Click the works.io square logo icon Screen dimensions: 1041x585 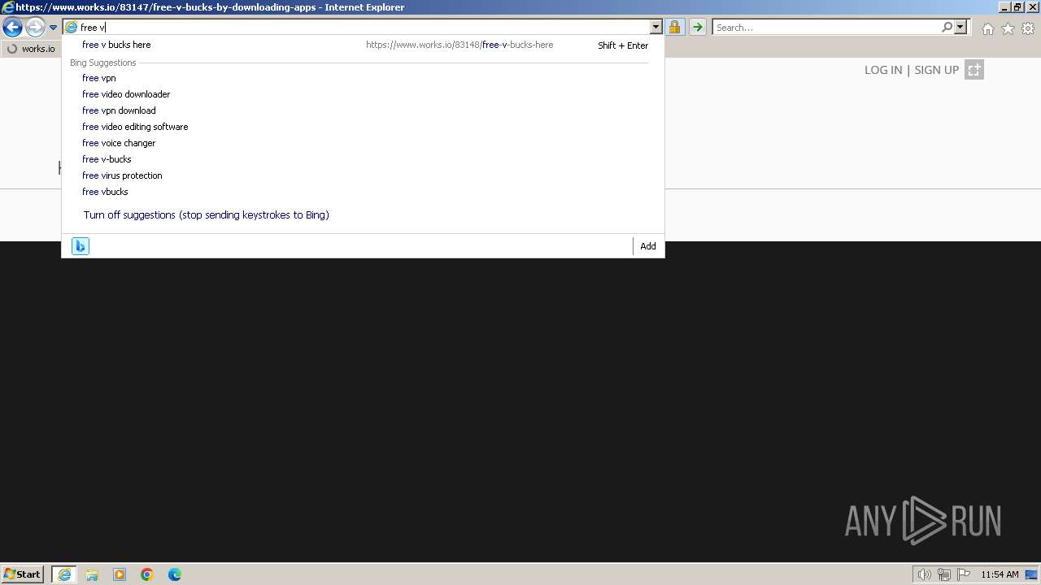(x=974, y=70)
